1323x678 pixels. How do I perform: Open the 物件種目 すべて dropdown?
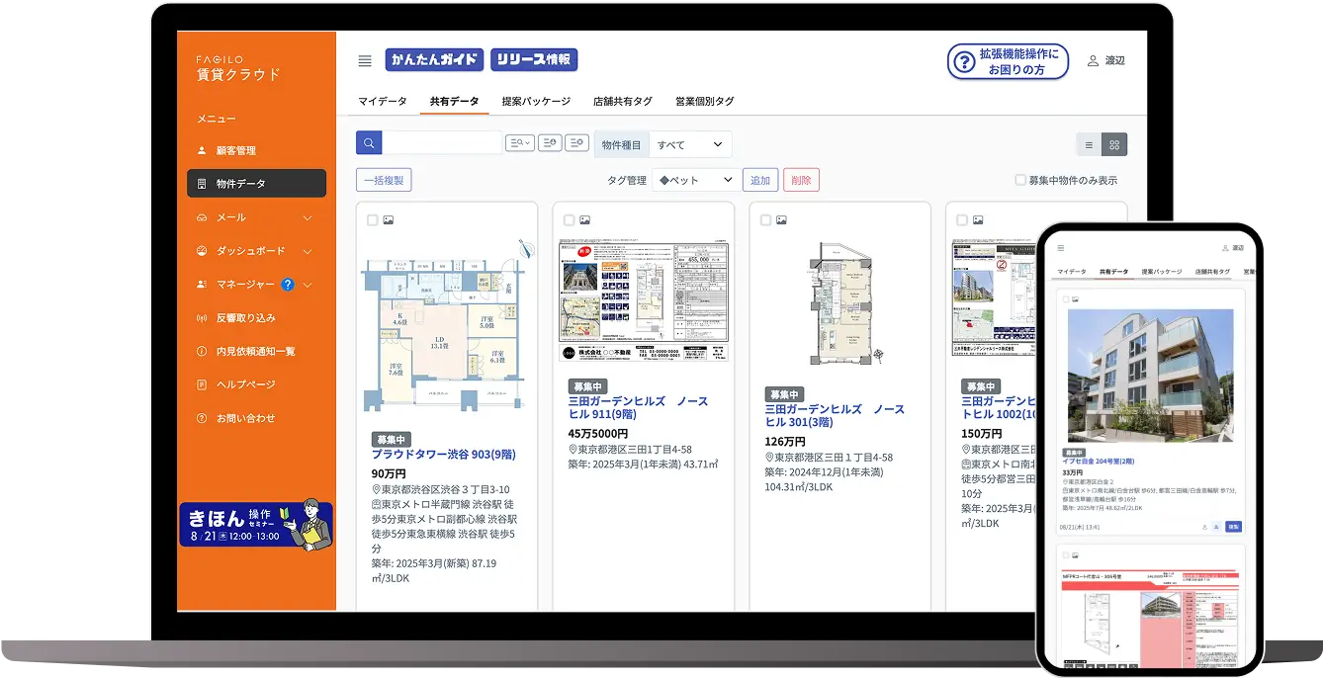pyautogui.click(x=690, y=143)
